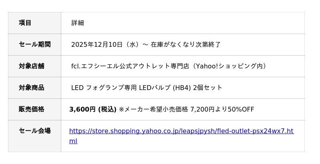Click the (HB4) bulb type text
The width and height of the screenshot is (320, 164).
click(182, 88)
